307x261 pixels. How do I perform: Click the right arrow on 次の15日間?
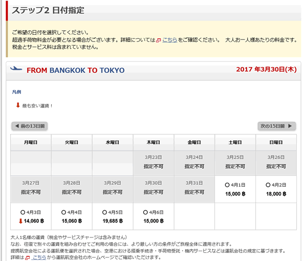tap(290, 126)
